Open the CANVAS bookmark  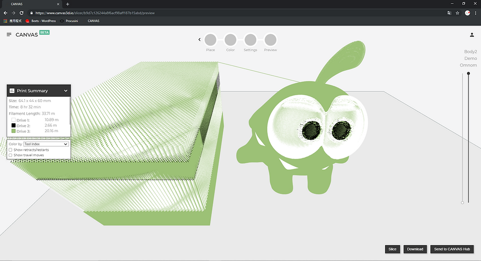point(93,21)
